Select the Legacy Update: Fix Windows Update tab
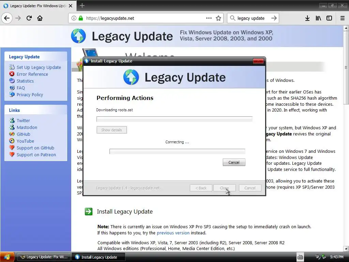Screen dimensions: 349x262 [38, 6]
